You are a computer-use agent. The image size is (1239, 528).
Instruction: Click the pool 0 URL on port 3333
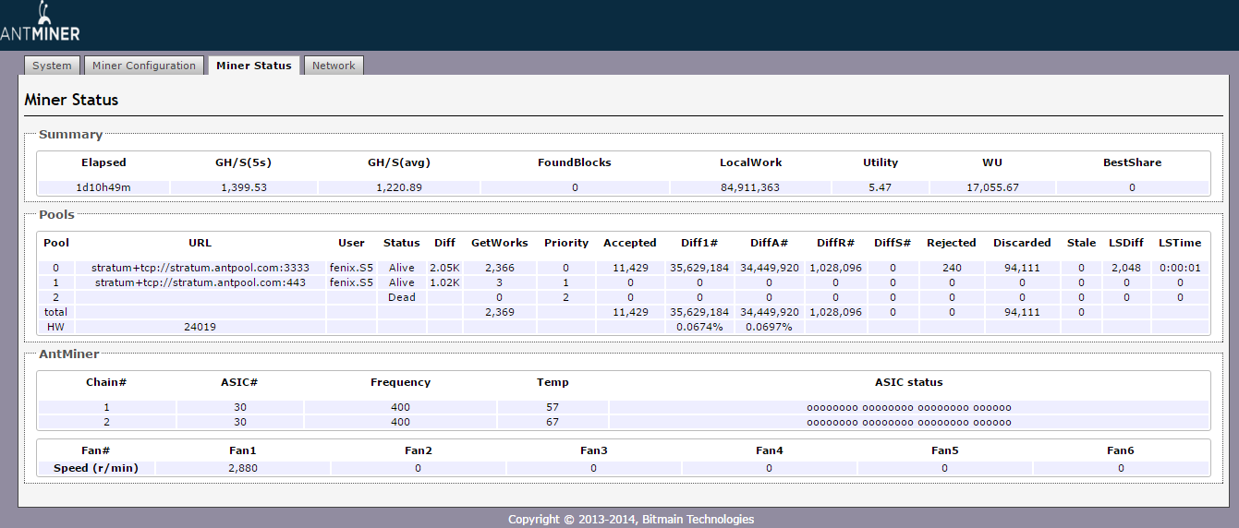(200, 268)
